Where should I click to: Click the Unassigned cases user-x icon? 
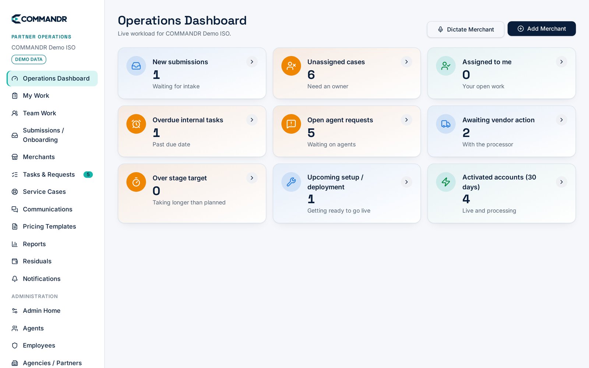(x=291, y=66)
